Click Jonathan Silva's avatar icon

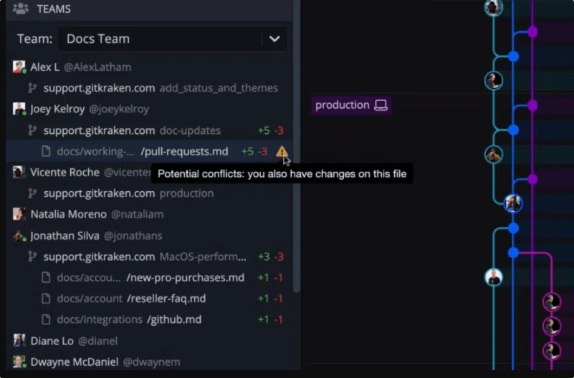[19, 236]
